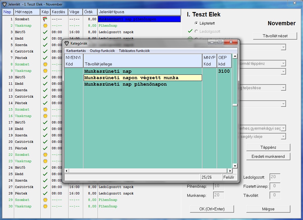Select Munkaszüneti nap pihenőnapon category row
Image resolution: width=303 pixels, height=220 pixels.
tap(125, 84)
